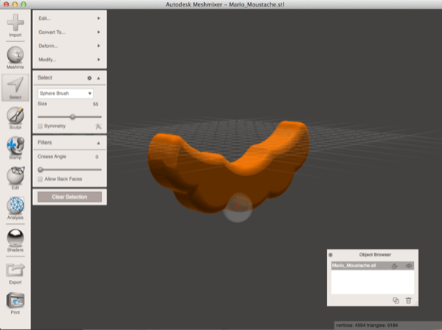Close the Object Browser panel
442x330 pixels.
[x=331, y=255]
